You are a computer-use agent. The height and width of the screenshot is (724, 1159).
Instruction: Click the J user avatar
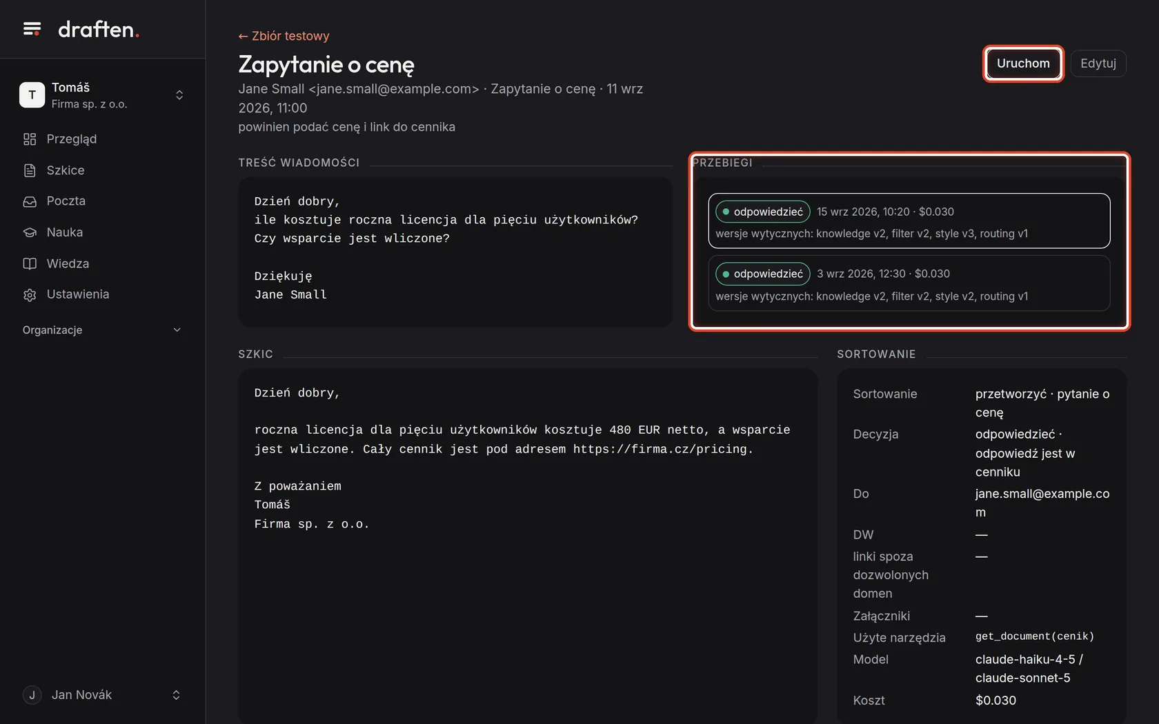coord(32,695)
